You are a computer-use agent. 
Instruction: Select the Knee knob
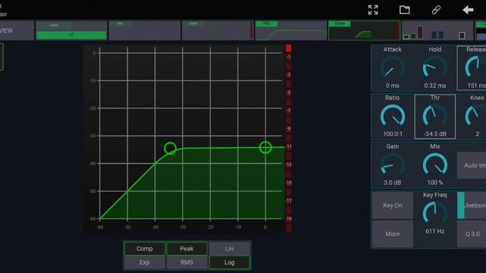click(475, 116)
